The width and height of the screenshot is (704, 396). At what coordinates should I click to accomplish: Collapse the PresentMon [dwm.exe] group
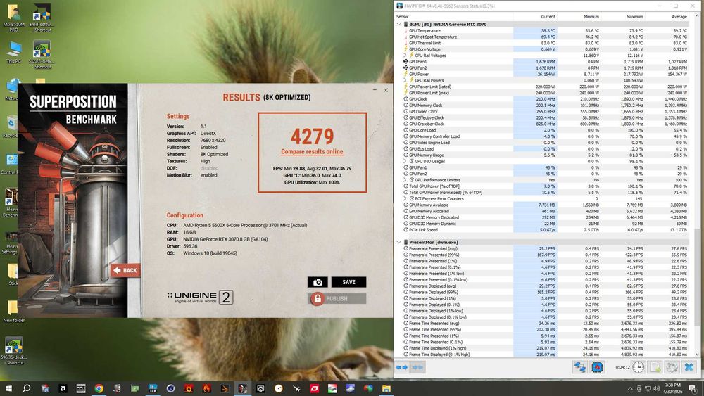tap(398, 242)
